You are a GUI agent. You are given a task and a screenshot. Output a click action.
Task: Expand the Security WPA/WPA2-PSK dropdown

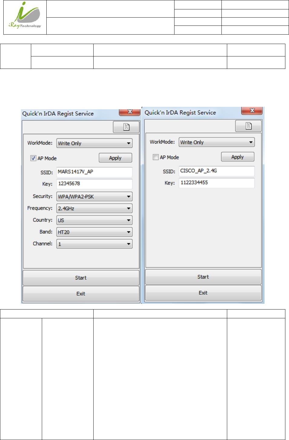[95, 197]
